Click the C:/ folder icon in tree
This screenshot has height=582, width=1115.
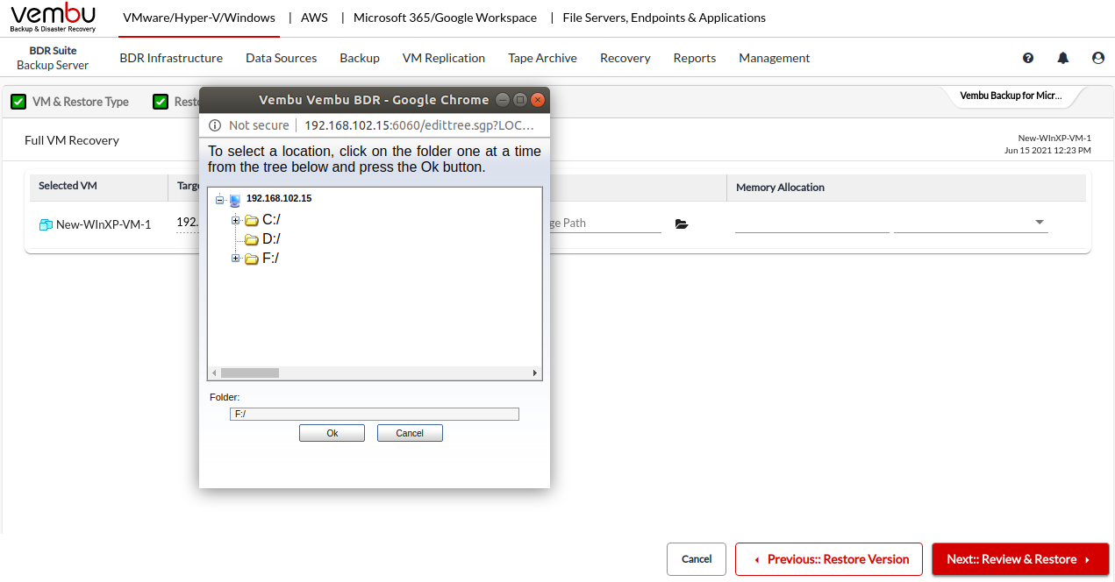pos(251,220)
